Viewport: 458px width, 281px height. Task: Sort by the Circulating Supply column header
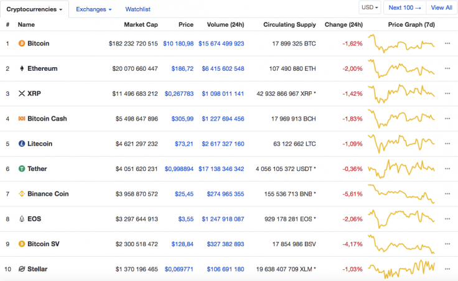(x=289, y=25)
